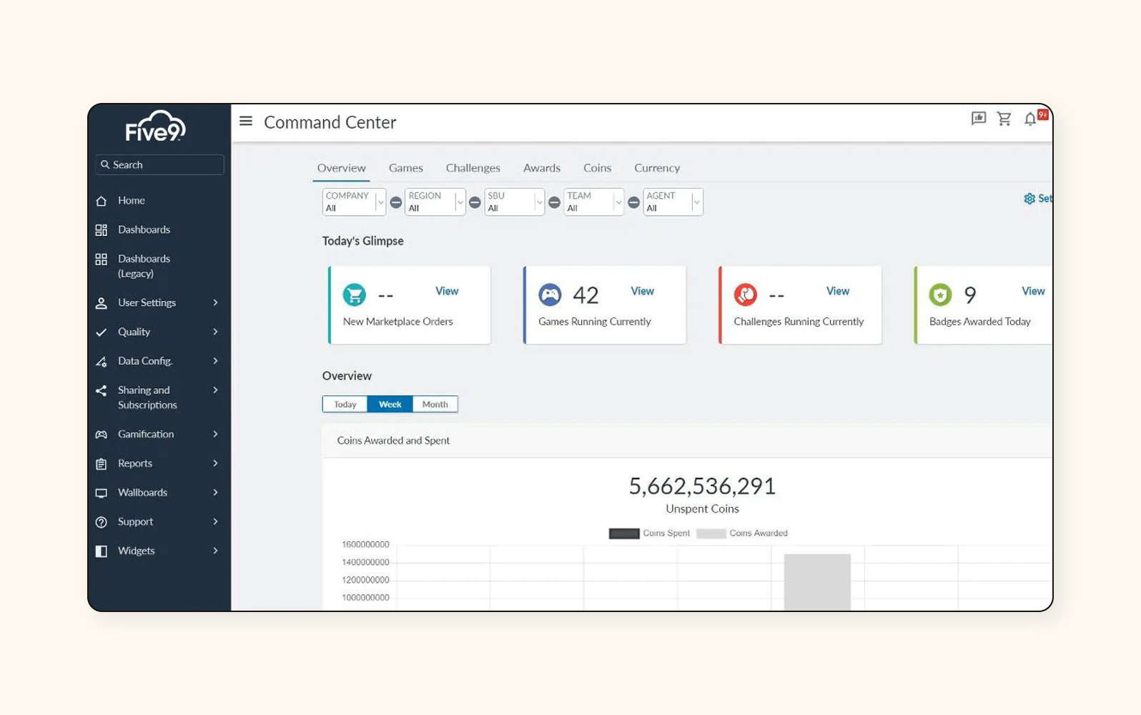Click the User Settings person icon

tap(102, 303)
